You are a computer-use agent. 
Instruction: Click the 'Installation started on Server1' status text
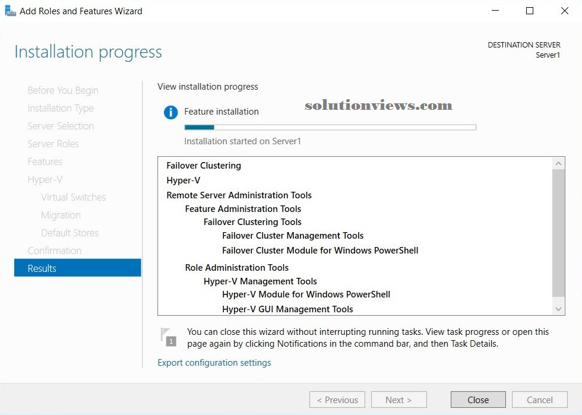pyautogui.click(x=243, y=141)
